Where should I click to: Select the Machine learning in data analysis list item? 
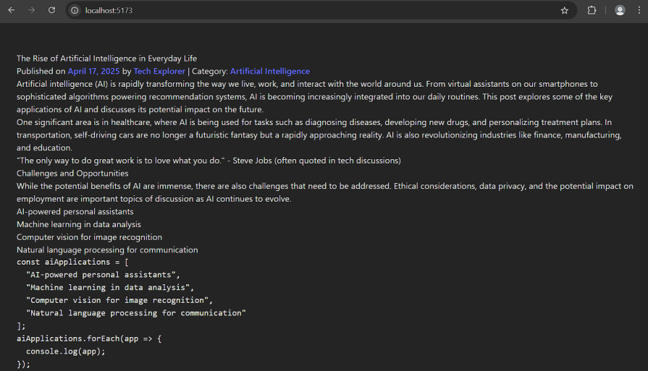79,225
